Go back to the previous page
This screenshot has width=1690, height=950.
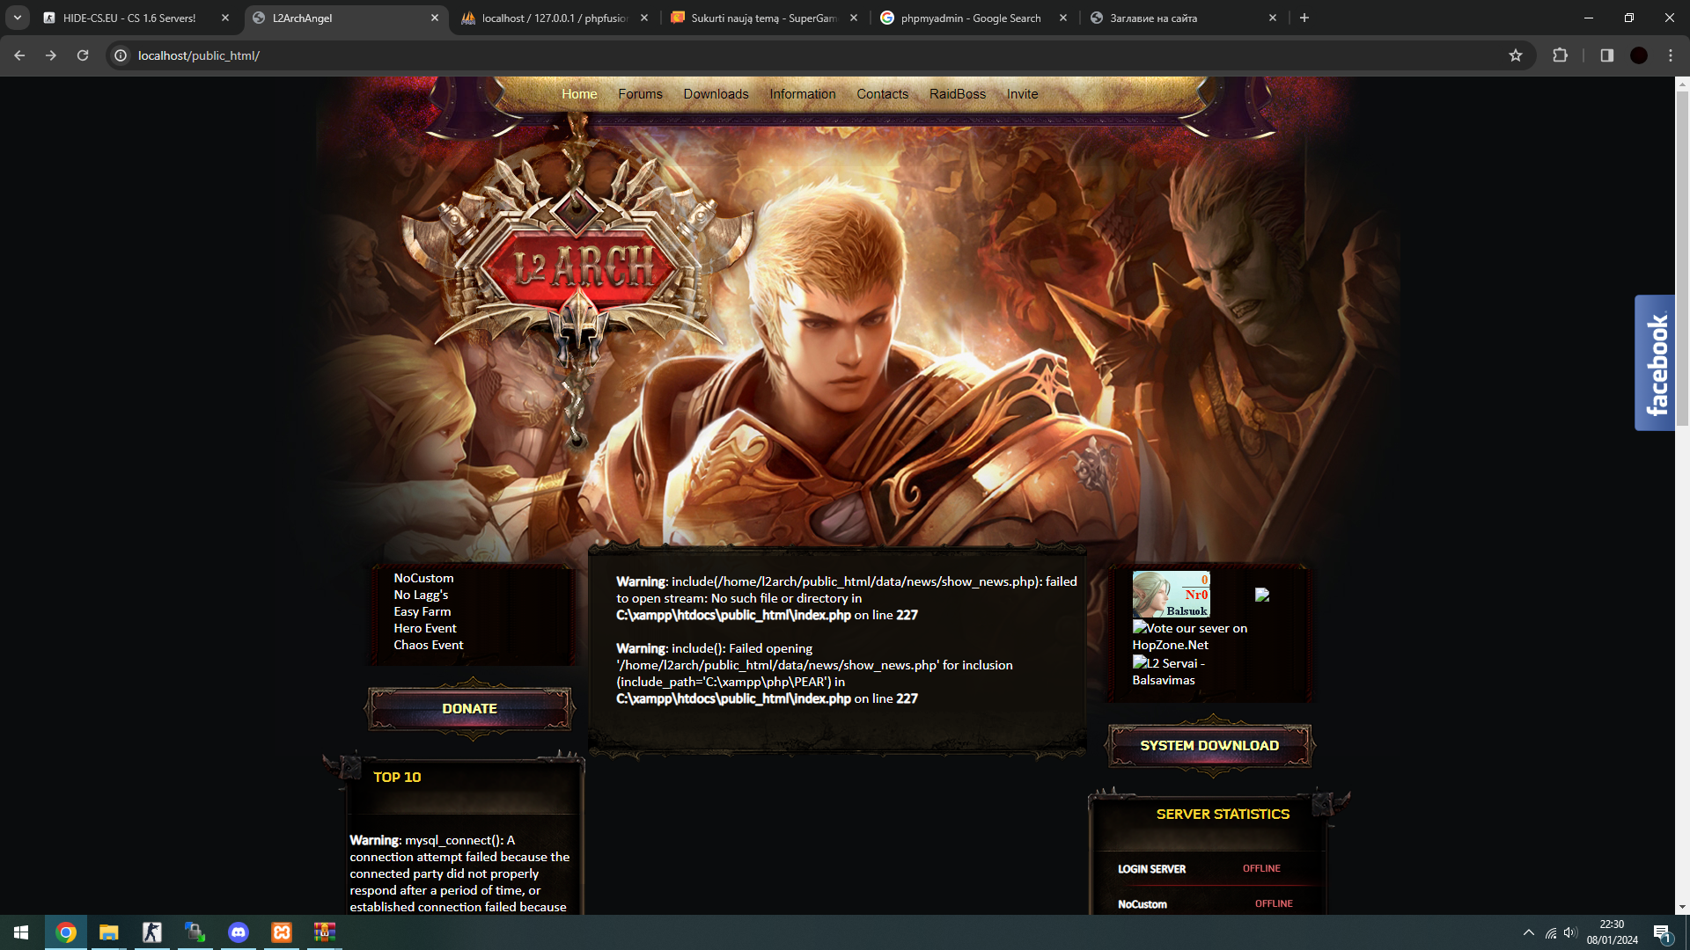[19, 55]
